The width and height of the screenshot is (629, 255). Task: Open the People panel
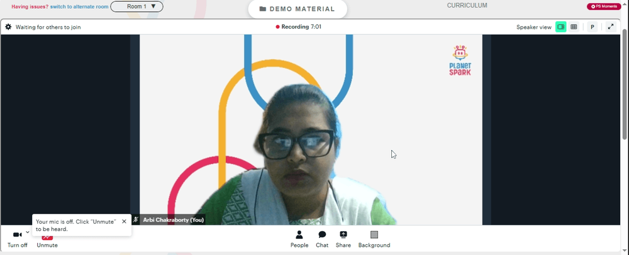(x=299, y=239)
